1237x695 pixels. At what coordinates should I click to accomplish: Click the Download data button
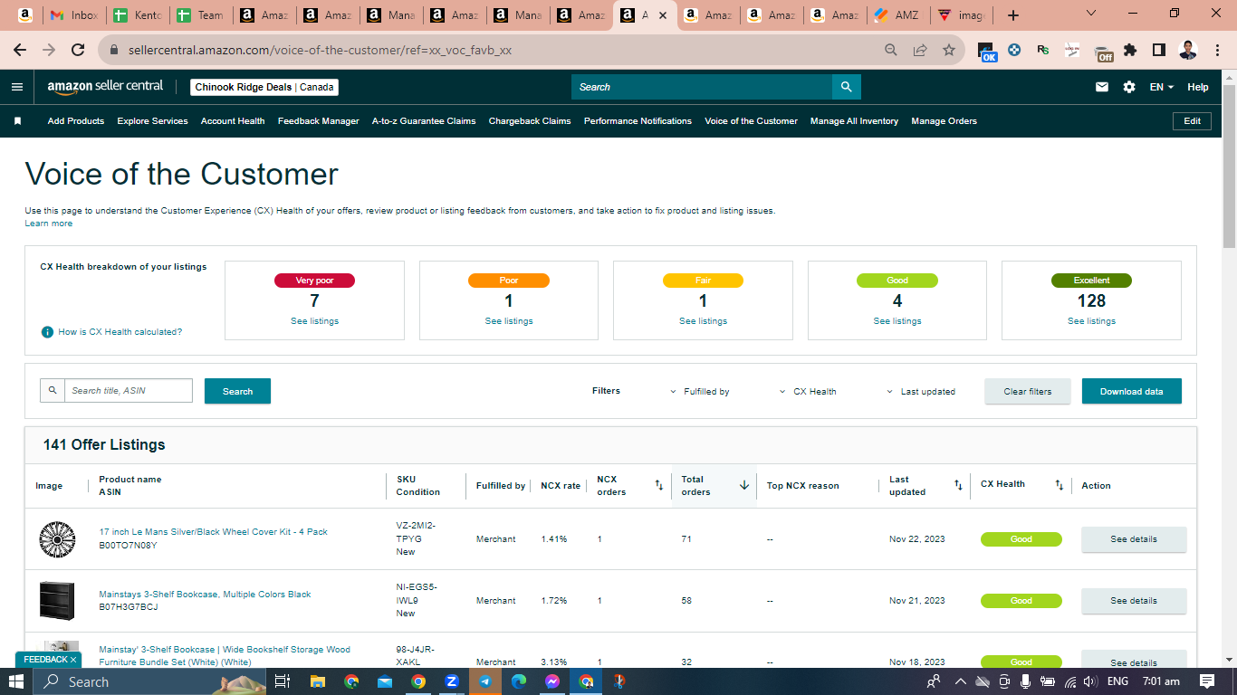click(1132, 391)
